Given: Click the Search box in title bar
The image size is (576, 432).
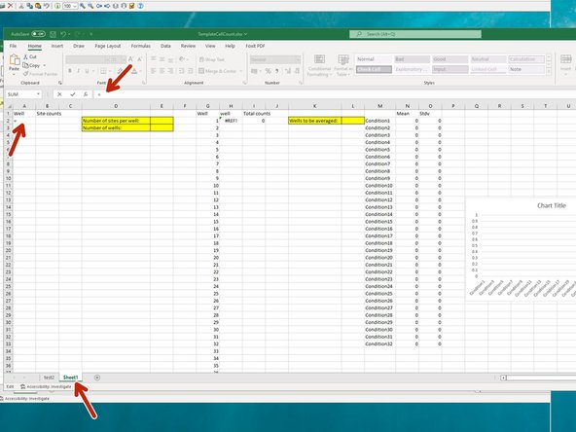Looking at the screenshot, I should pos(415,34).
